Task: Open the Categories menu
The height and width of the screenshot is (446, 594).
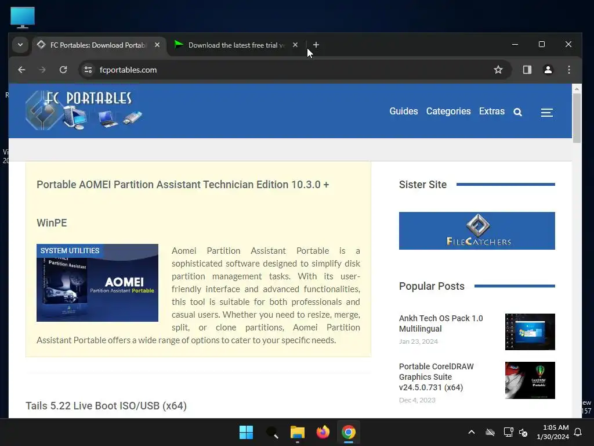Action: 448,111
